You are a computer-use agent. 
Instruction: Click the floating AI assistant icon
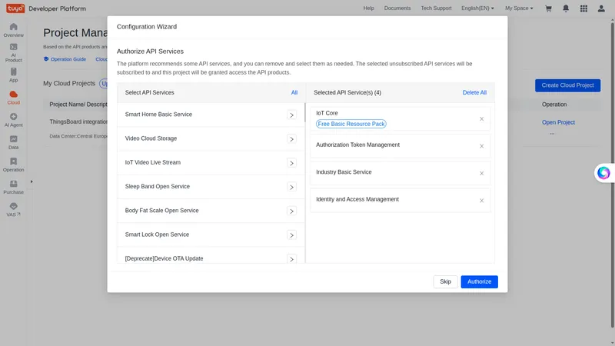click(x=603, y=172)
